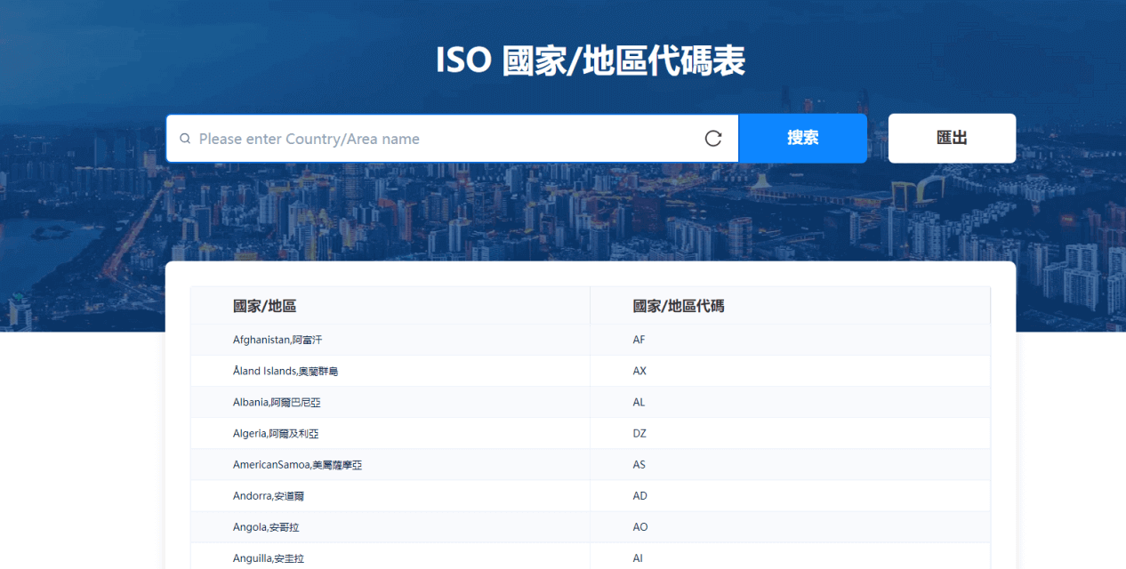Image resolution: width=1126 pixels, height=569 pixels.
Task: Click the DZ code for Algeria
Action: click(x=639, y=434)
